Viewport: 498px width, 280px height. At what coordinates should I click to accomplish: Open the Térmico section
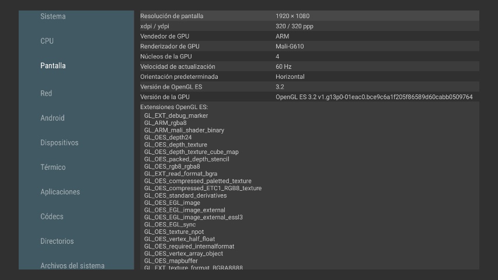coord(53,167)
